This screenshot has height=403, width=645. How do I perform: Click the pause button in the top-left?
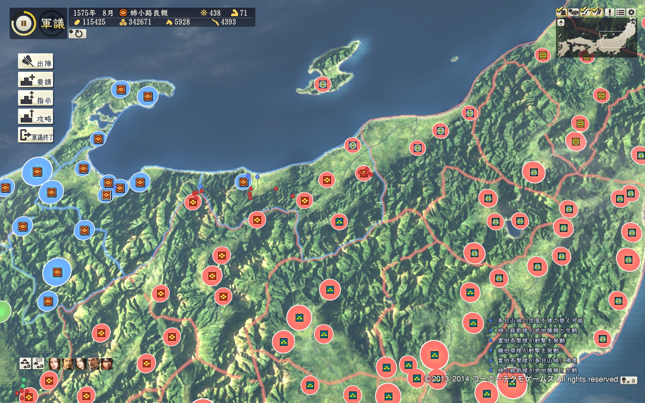23,23
